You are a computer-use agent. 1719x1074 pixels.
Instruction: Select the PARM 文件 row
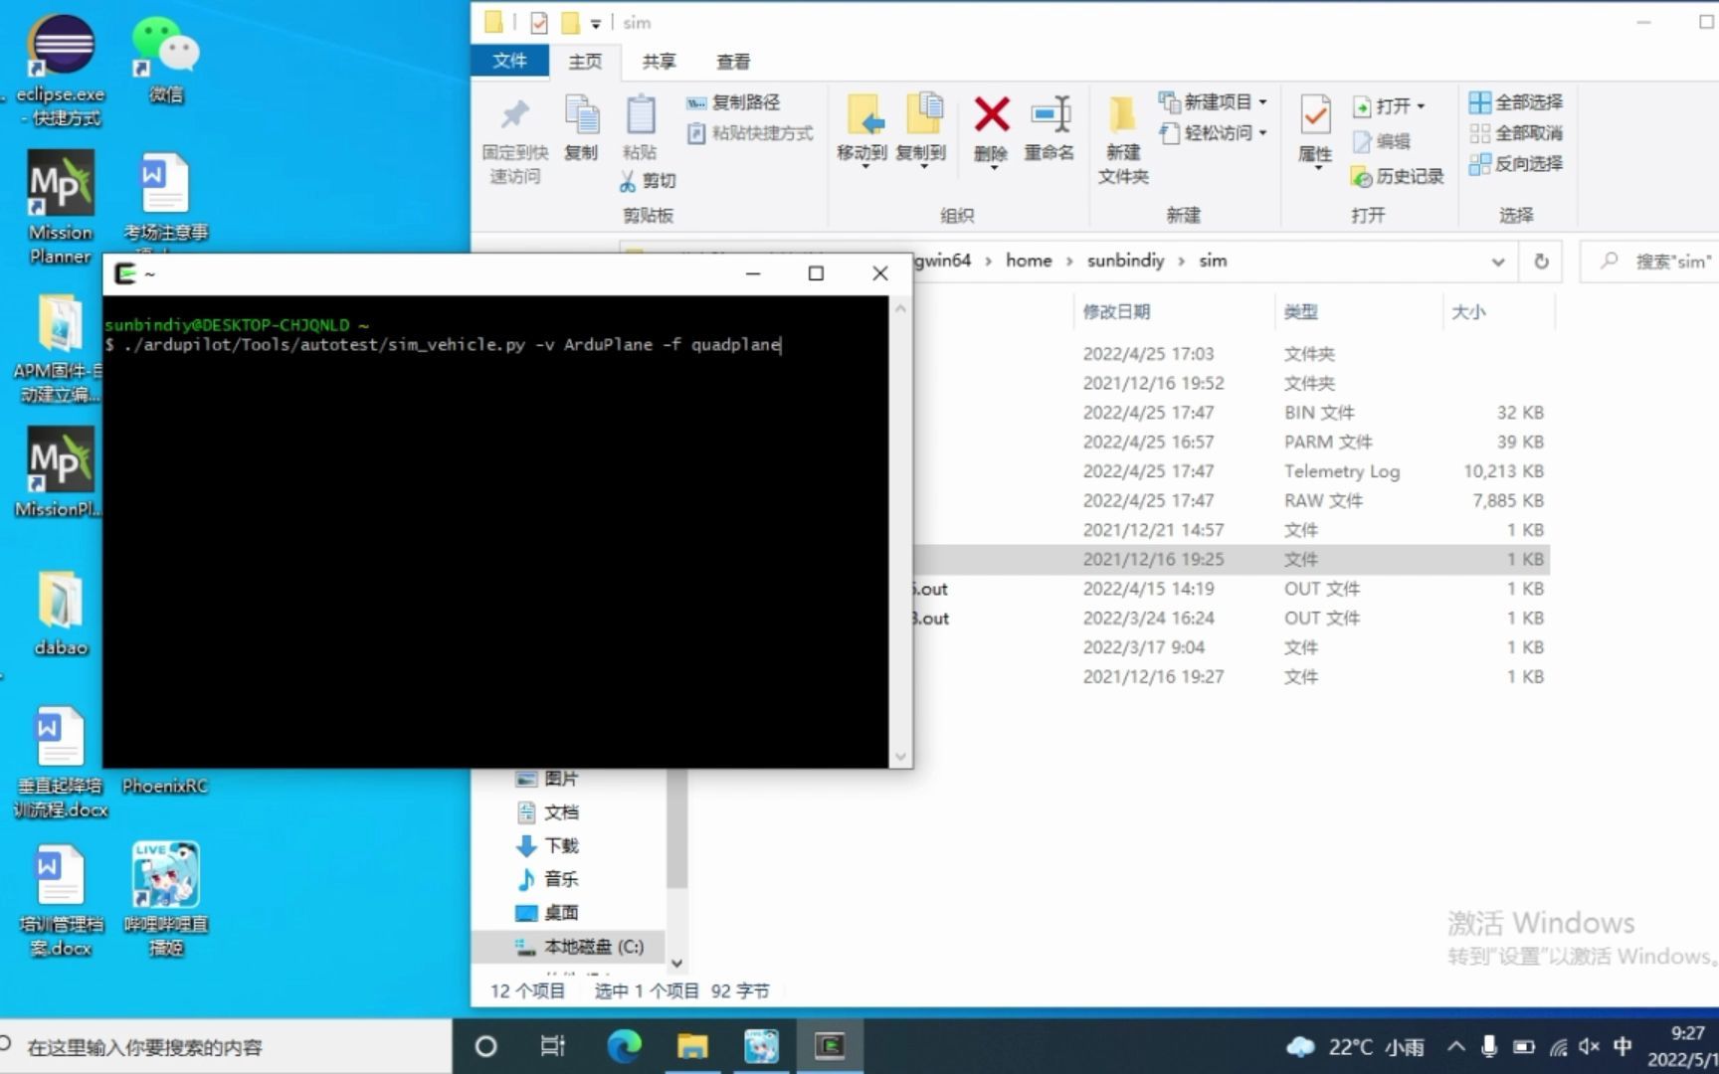tap(1232, 442)
